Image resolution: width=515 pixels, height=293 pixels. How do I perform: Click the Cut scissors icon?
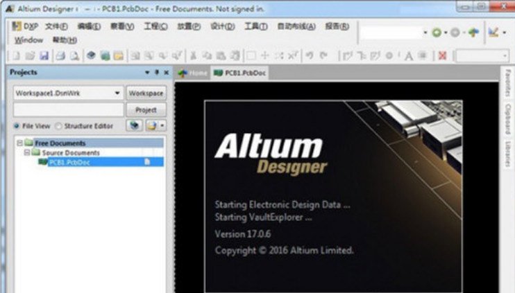coord(193,55)
